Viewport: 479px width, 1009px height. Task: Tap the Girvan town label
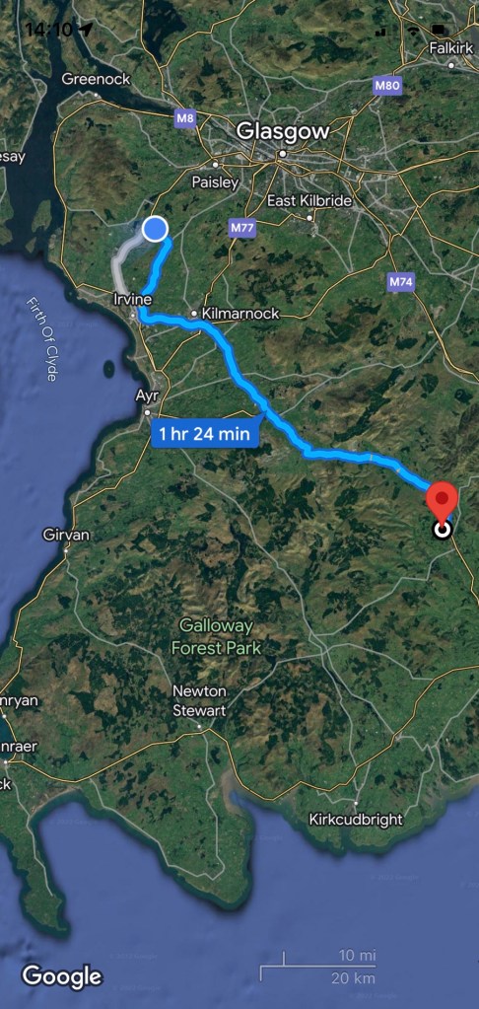tap(66, 535)
